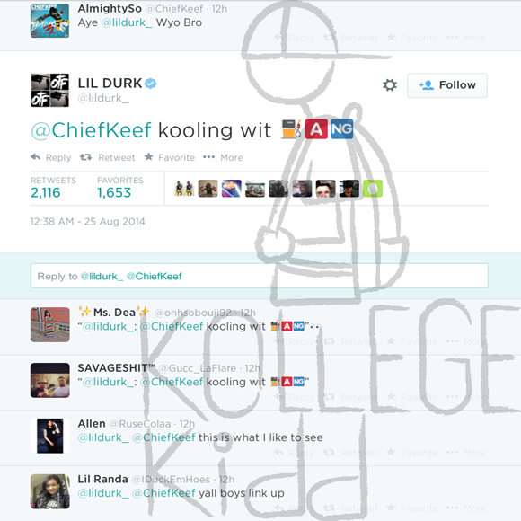Click the green avatar in the retweeters row
The image size is (521, 521).
pyautogui.click(x=373, y=189)
